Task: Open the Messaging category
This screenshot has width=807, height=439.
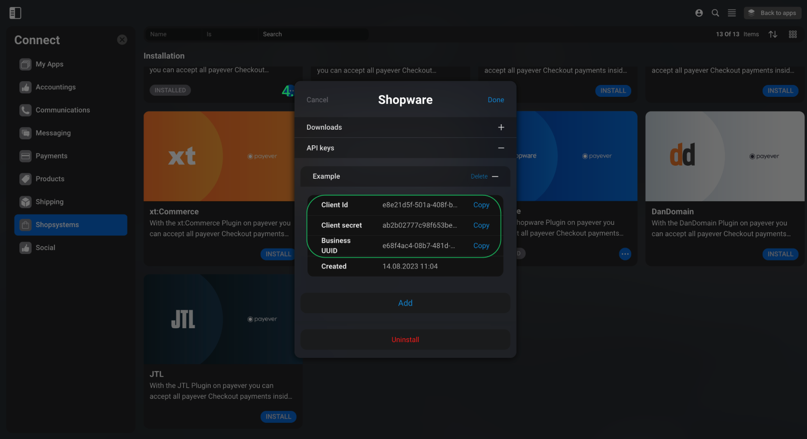Action: pyautogui.click(x=70, y=133)
